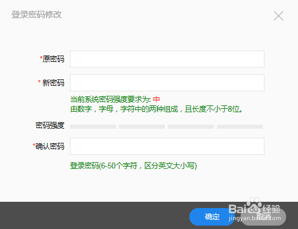
Task: Click the dialog title 登录密码修改
Action: 36,15
